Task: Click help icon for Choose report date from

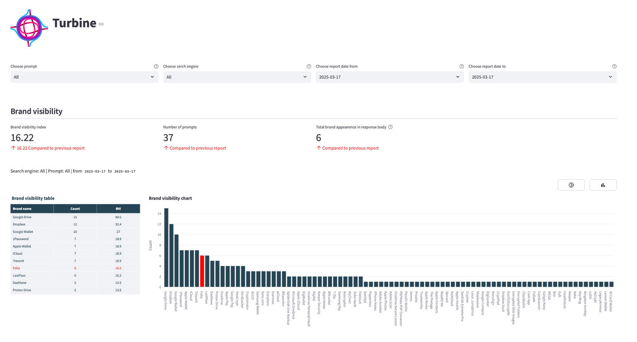Action: pos(461,66)
